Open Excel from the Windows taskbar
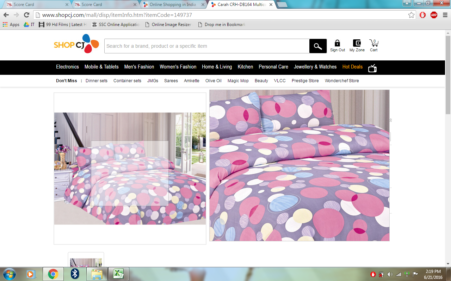Viewport: 451px width, 281px height. point(118,274)
